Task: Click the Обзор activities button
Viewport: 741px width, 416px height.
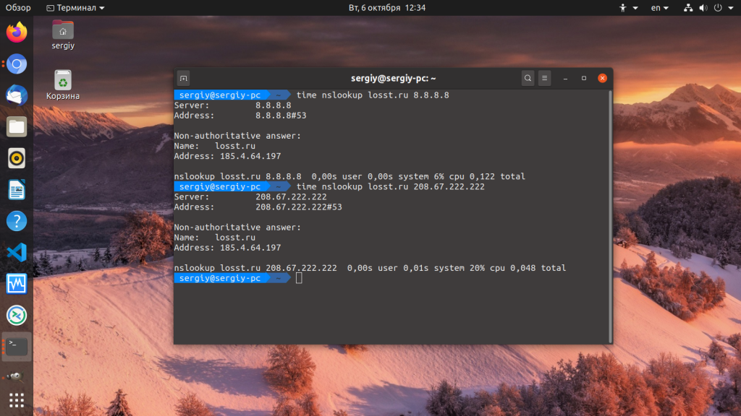Action: 19,8
